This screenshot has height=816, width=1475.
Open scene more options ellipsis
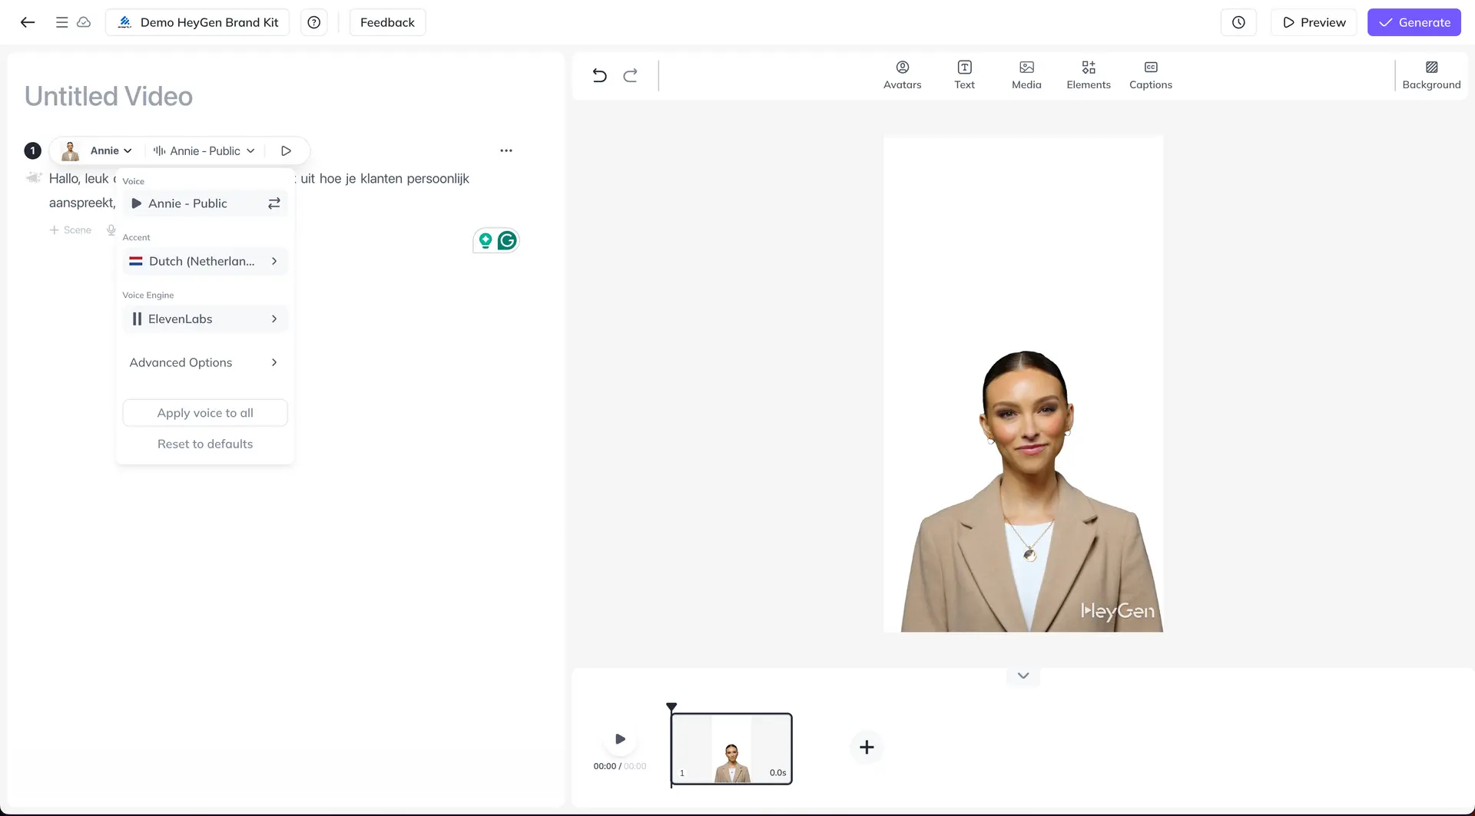tap(506, 150)
